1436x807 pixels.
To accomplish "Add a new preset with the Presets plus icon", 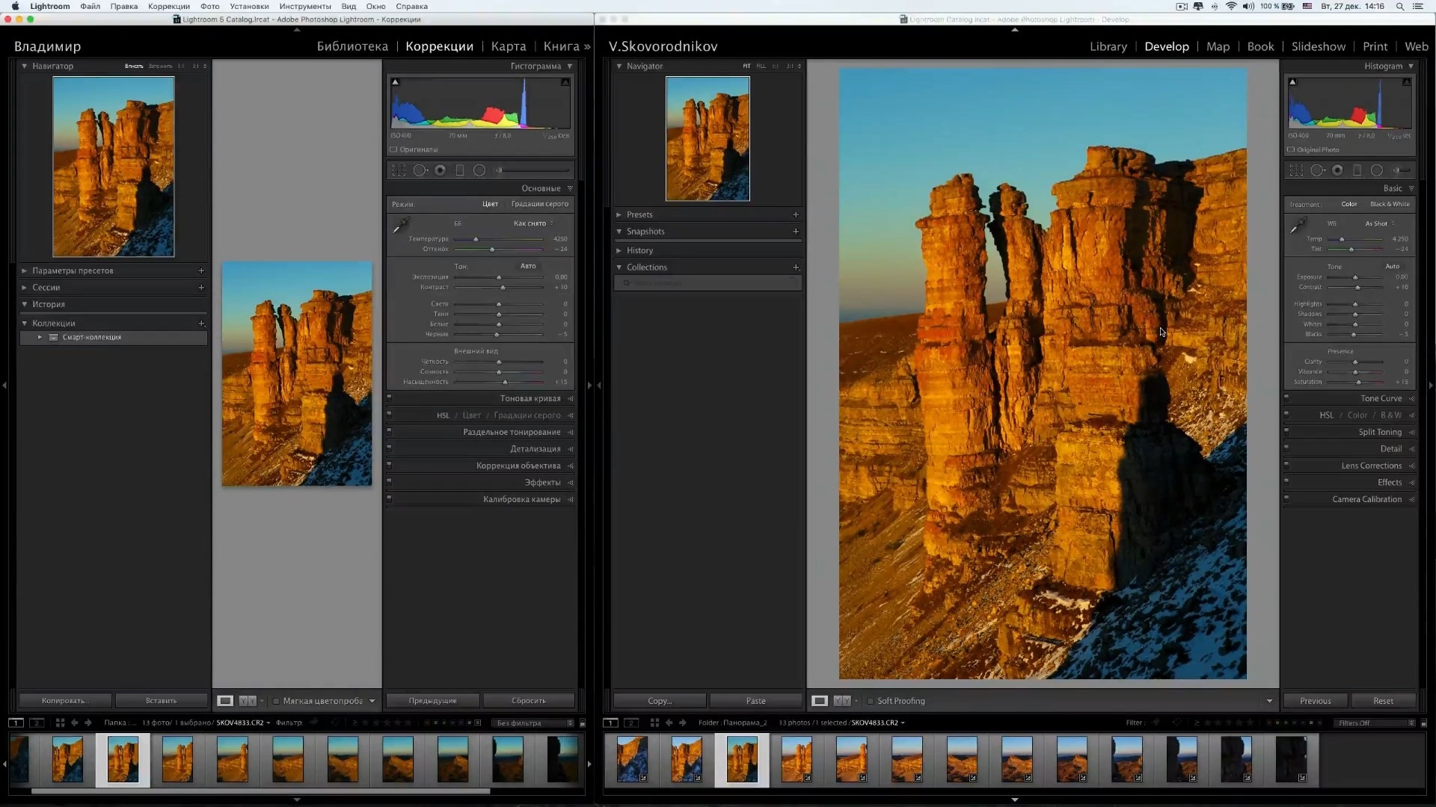I will click(x=796, y=214).
